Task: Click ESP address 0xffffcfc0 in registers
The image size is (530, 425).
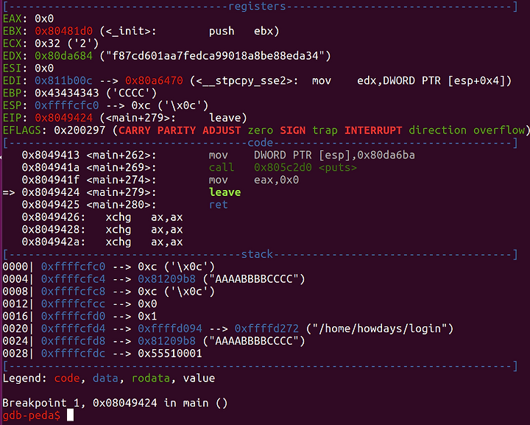Action: click(x=67, y=105)
